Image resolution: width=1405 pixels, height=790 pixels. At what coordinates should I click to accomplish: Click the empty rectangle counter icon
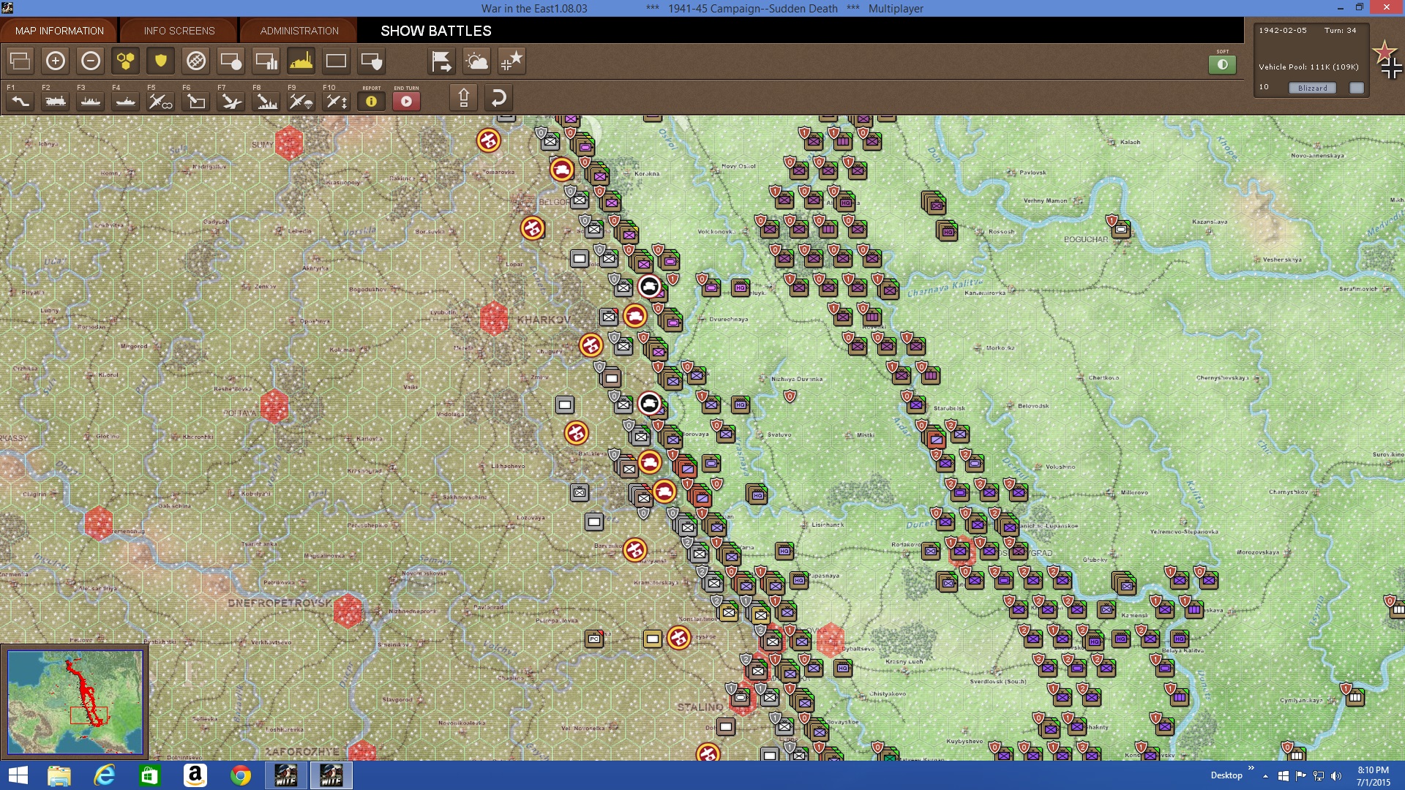pyautogui.click(x=337, y=61)
